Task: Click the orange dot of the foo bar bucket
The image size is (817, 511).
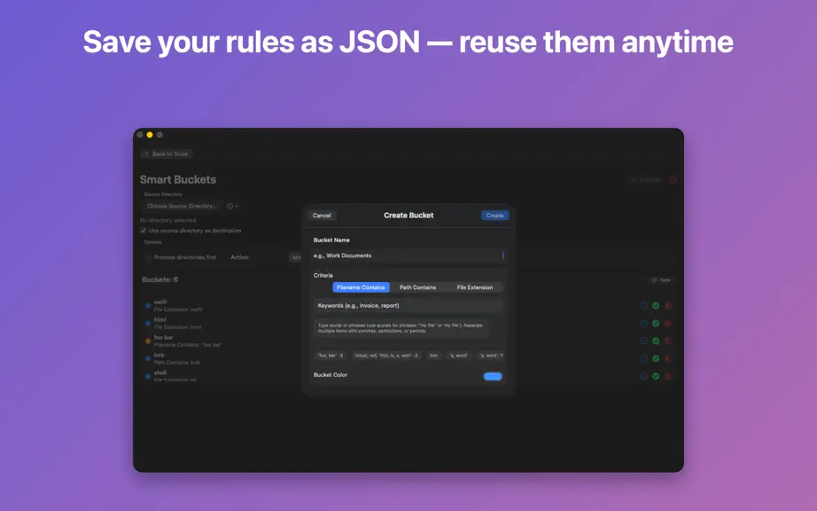Action: point(148,341)
